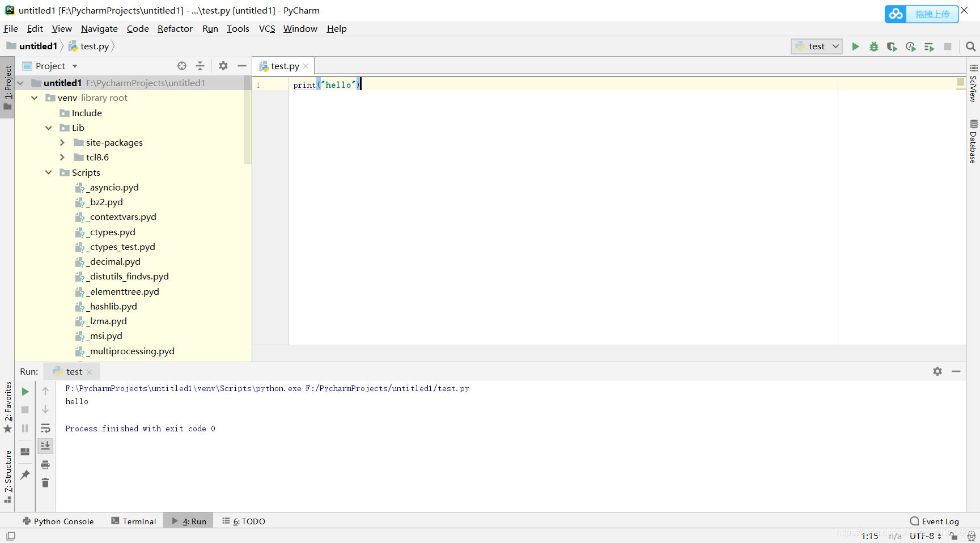Toggle the 1: Project side tab
Image resolution: width=980 pixels, height=543 pixels.
7,87
